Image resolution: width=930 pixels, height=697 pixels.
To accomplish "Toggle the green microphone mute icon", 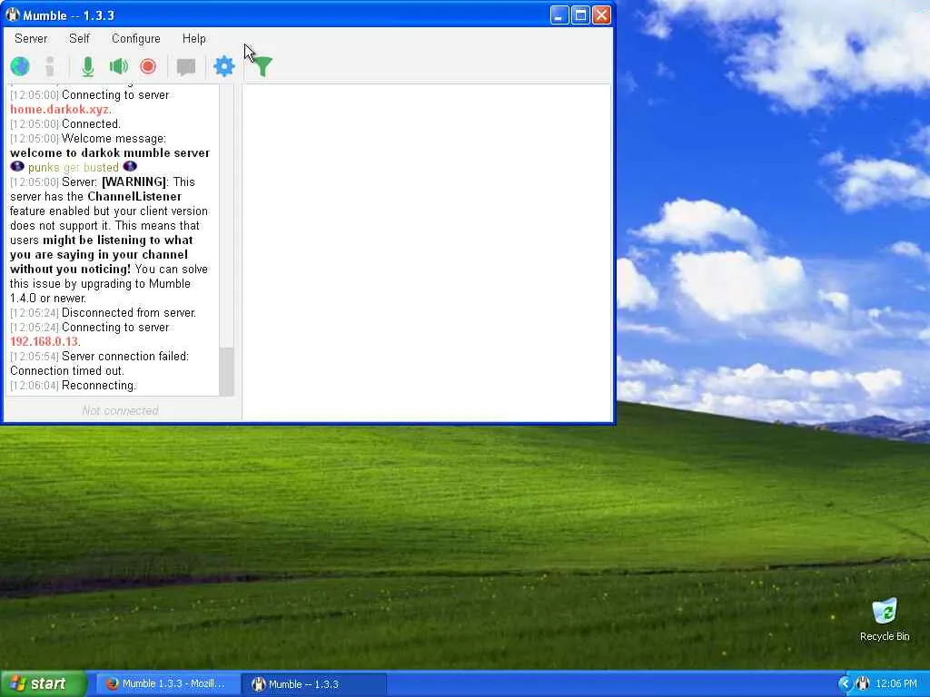I will (x=88, y=66).
